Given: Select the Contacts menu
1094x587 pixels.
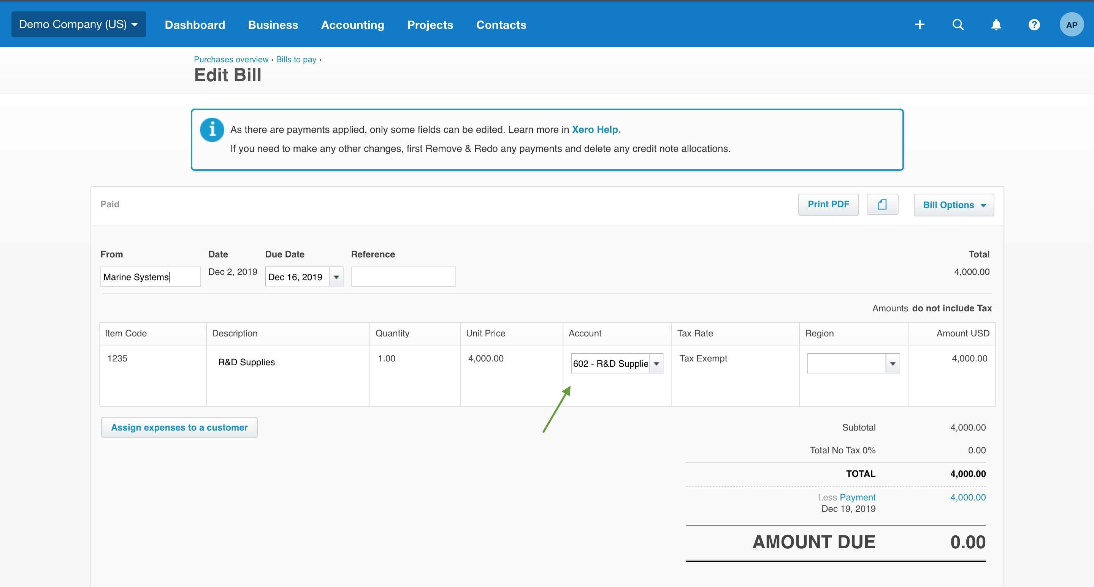Looking at the screenshot, I should point(501,25).
